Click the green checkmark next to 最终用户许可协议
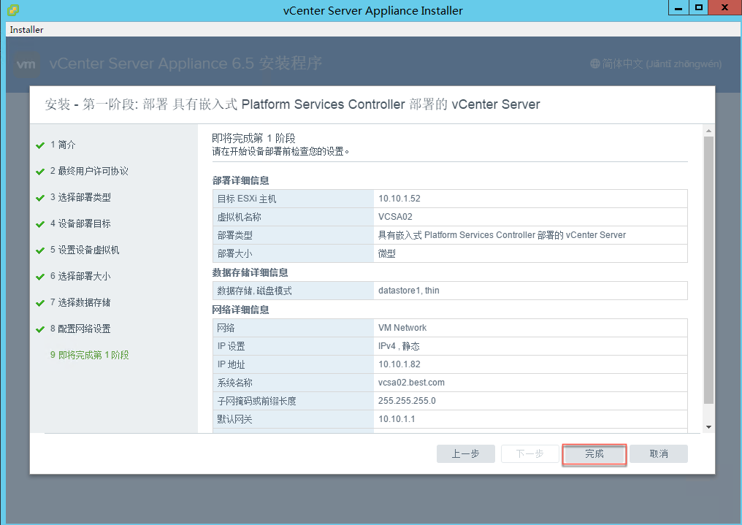 pyautogui.click(x=40, y=172)
